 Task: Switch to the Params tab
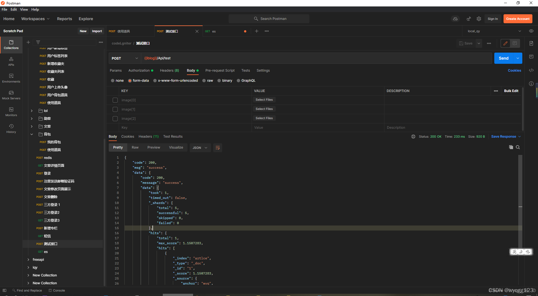tap(116, 71)
